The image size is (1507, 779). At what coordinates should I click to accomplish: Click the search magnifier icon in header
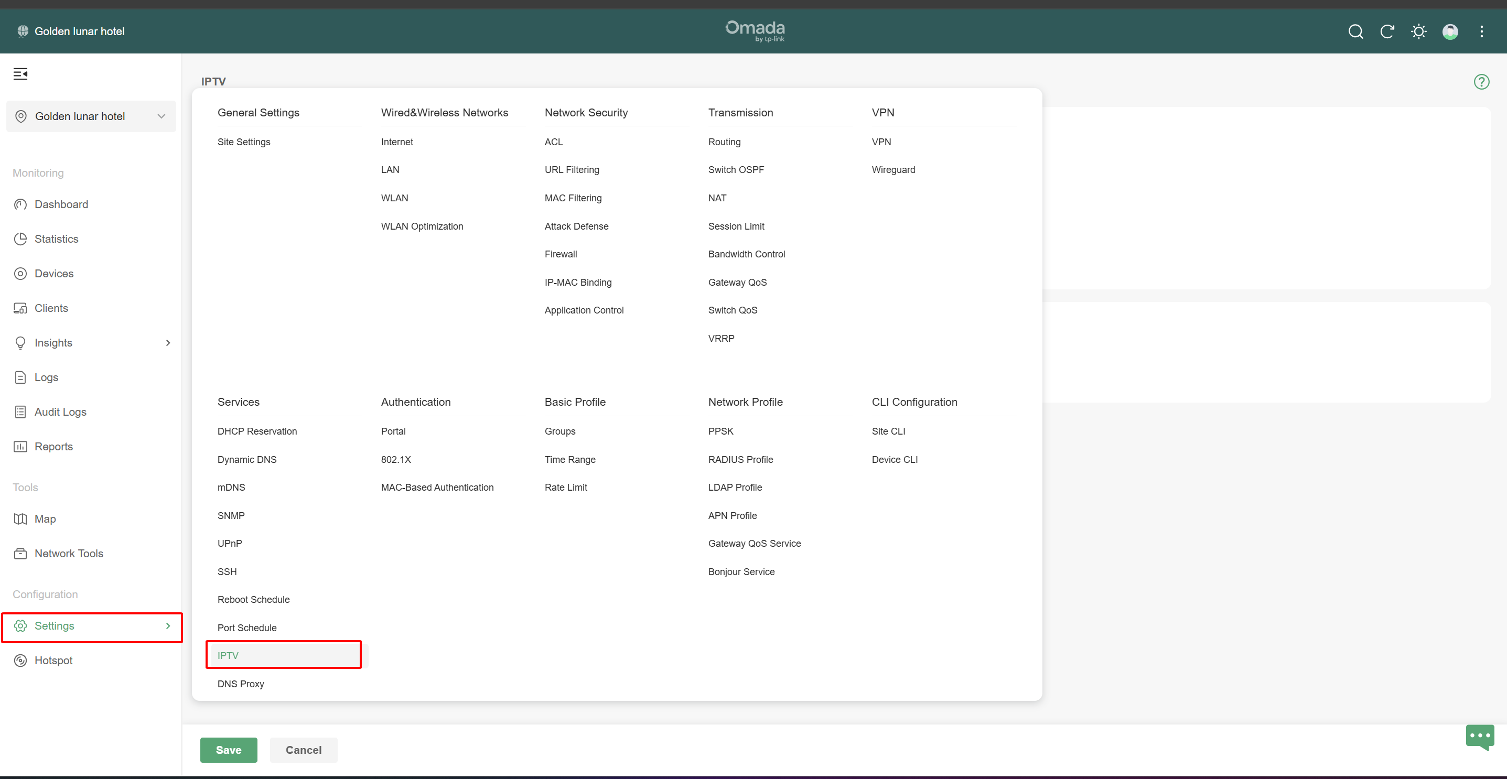pos(1355,31)
